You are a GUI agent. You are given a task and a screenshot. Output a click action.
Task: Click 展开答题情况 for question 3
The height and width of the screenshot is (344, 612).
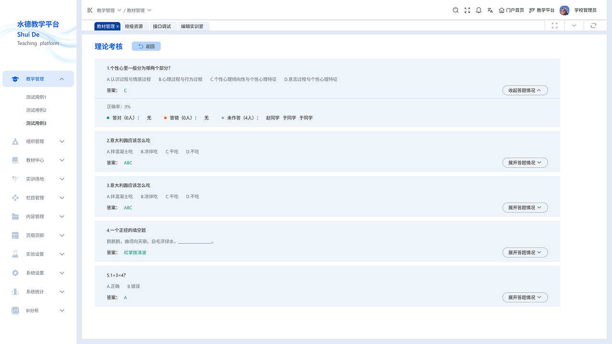525,208
